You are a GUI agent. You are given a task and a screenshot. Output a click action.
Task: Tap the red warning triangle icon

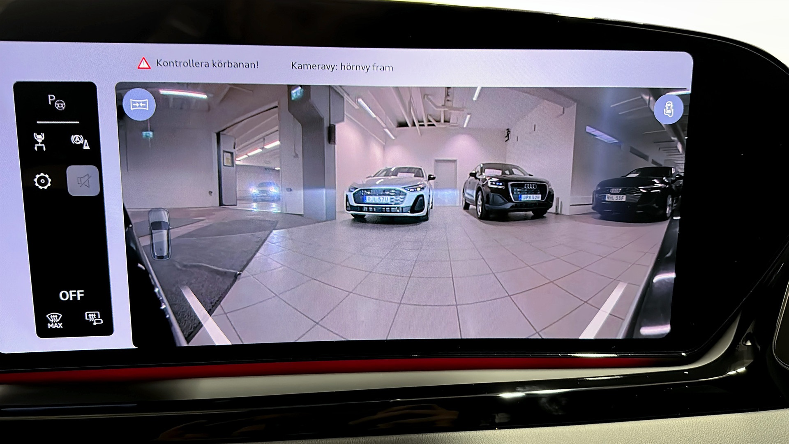[144, 63]
